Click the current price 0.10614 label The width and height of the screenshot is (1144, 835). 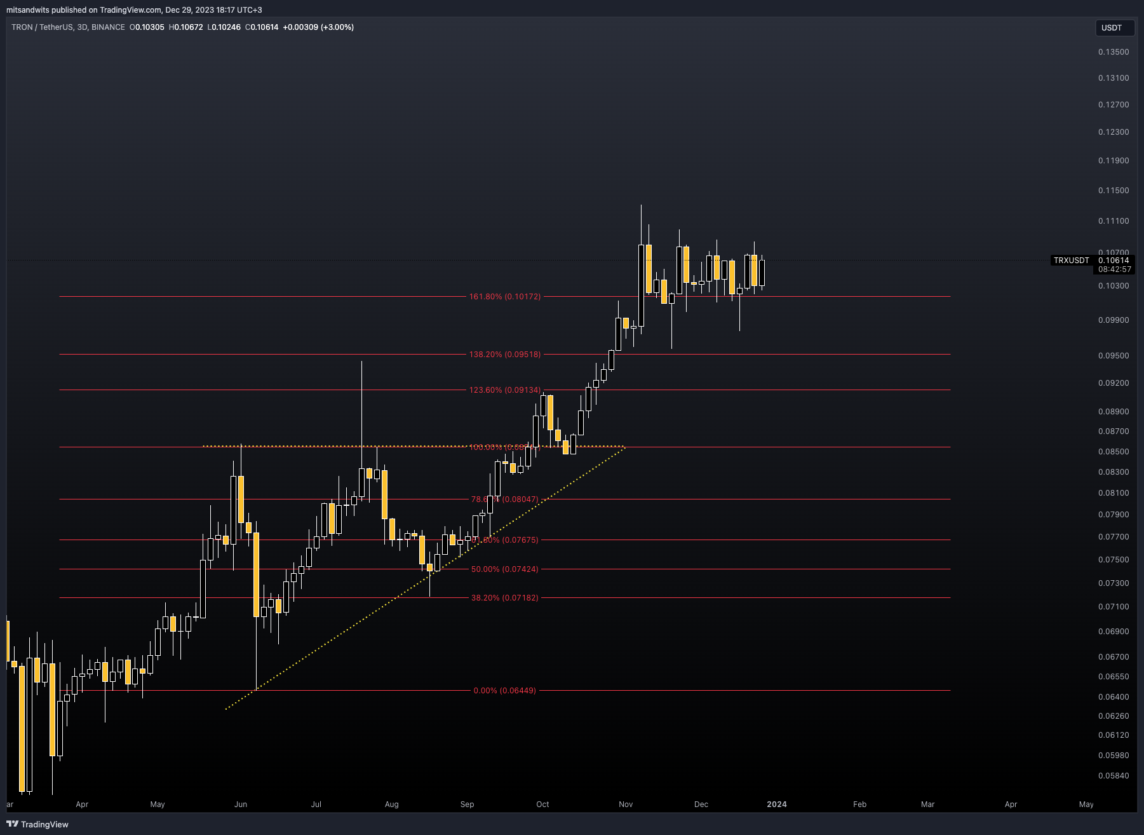click(x=1114, y=261)
